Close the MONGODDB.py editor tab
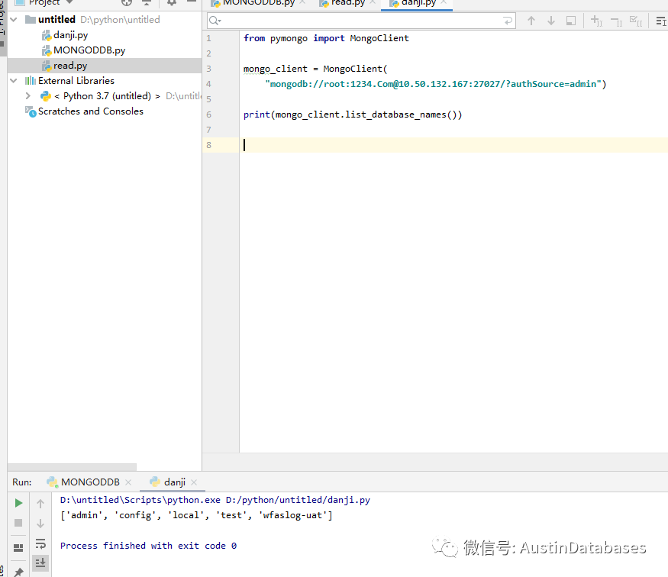Image resolution: width=668 pixels, height=577 pixels. point(302,2)
